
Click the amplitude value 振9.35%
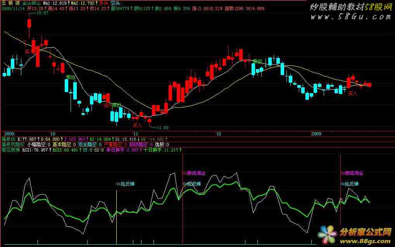(x=182, y=8)
